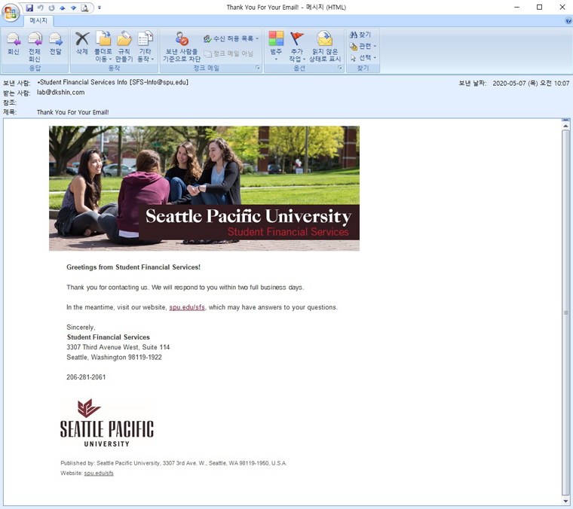573x509 pixels.
Task: Click the sent date 2020-05-07 오전 10:07
Action: [531, 84]
